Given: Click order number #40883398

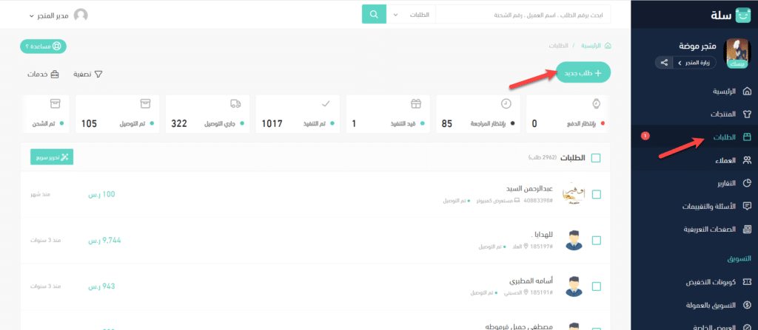Looking at the screenshot, I should [538, 200].
